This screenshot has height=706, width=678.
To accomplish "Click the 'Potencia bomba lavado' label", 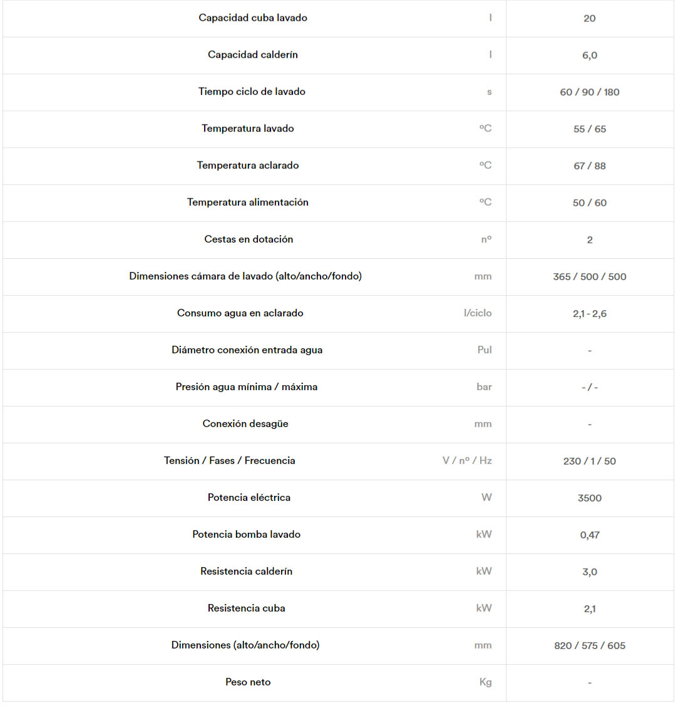I will click(247, 535).
